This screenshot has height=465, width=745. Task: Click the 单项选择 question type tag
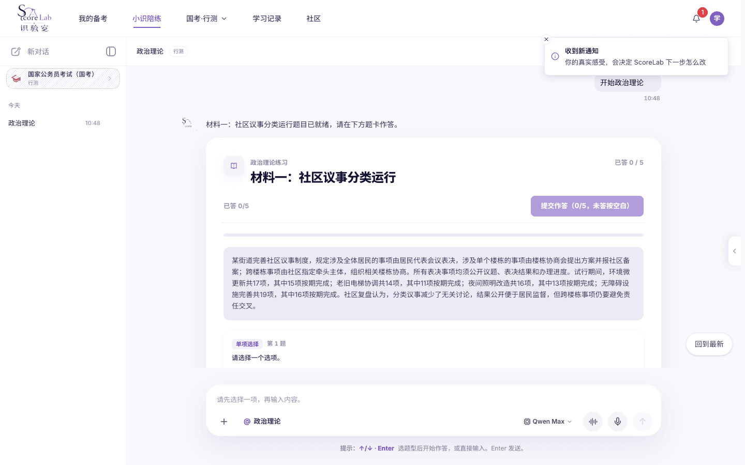(x=247, y=344)
